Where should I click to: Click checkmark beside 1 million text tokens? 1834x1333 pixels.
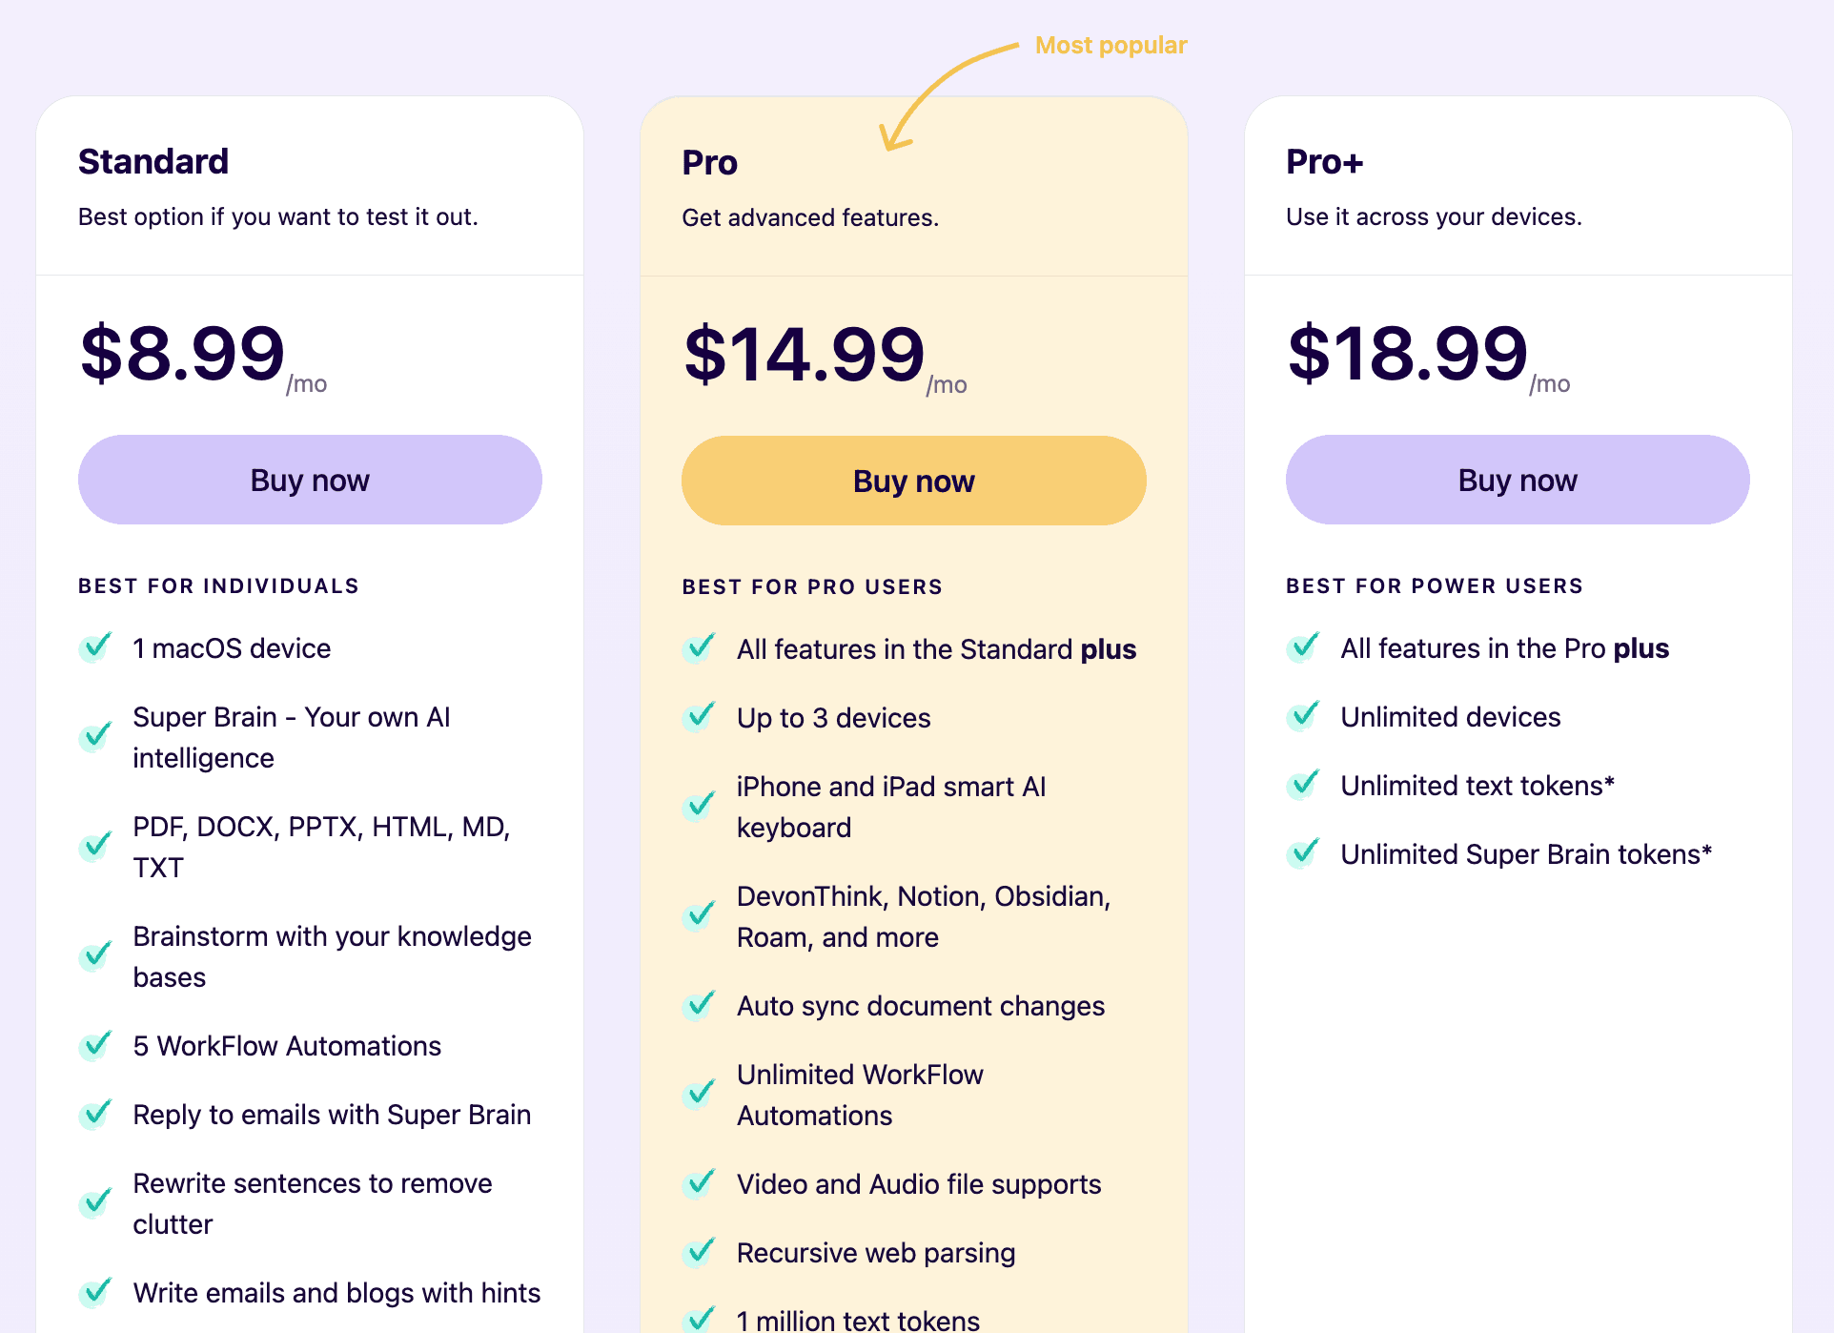699,1318
